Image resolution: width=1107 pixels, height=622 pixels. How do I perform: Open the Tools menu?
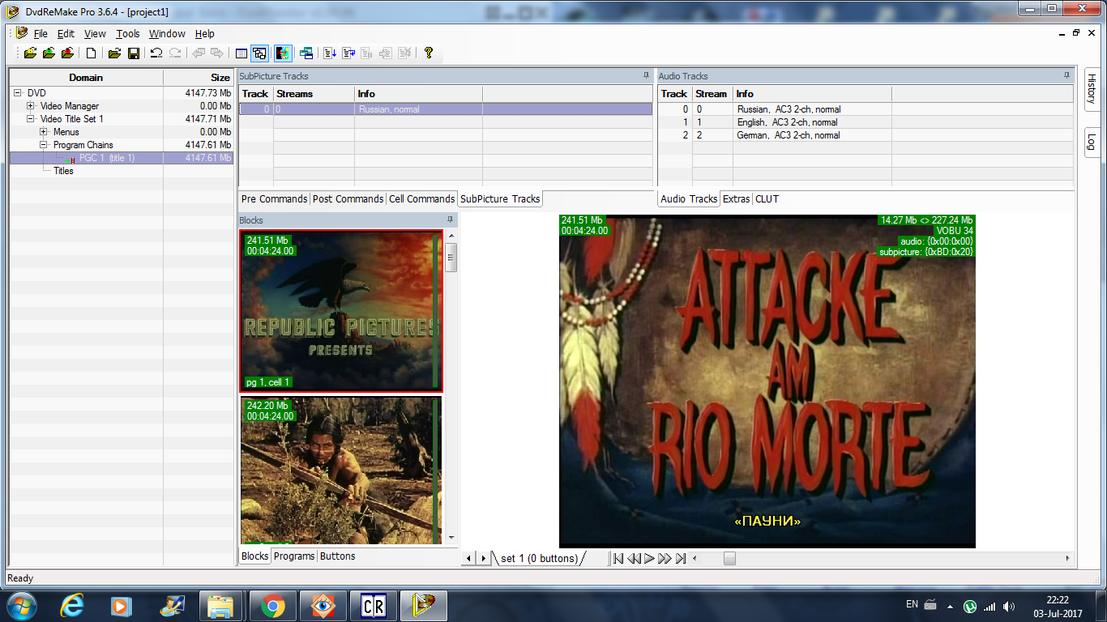point(127,34)
